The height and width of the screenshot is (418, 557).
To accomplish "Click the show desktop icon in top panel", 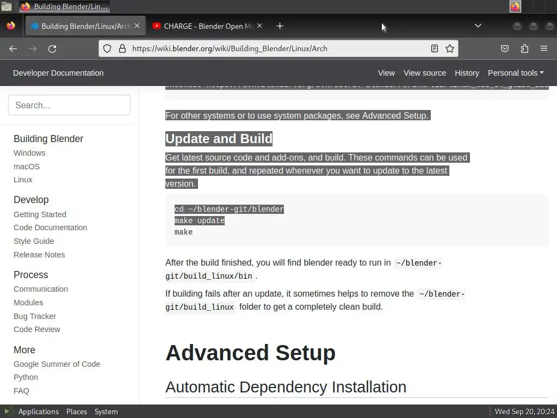I will pyautogui.click(x=7, y=7).
